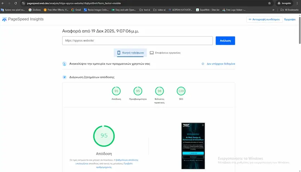Open the ΔΩΡΕΑΝ ΚΑΤΑΧΩΡ bookmark
The width and height of the screenshot is (301, 172).
coord(180,10)
